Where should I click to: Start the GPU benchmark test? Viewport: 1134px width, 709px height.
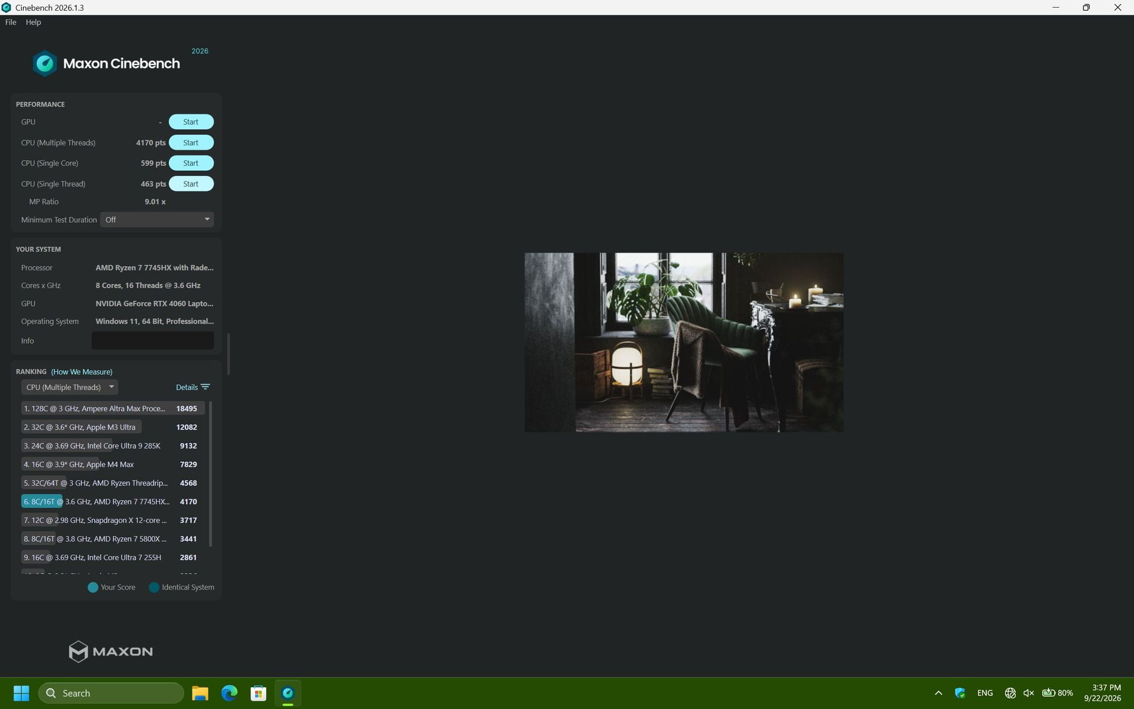pyautogui.click(x=191, y=122)
